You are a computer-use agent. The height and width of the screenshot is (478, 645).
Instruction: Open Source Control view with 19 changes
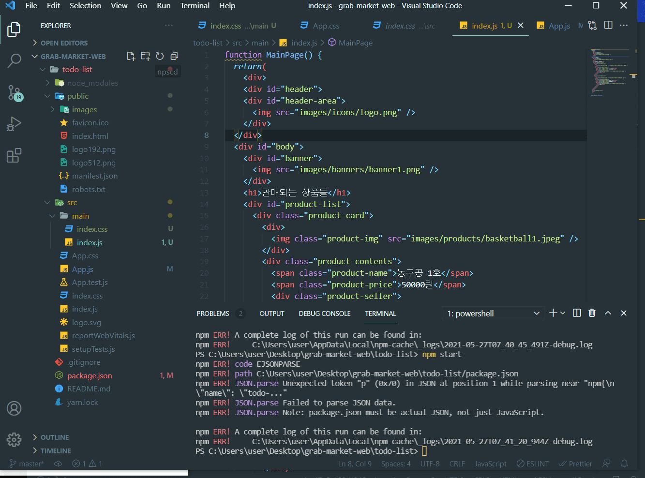coord(14,92)
